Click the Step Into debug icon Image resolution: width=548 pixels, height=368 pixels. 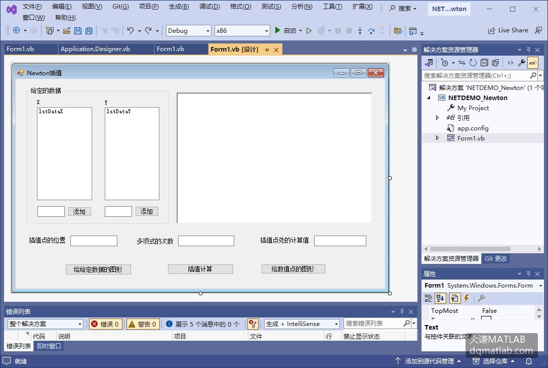tap(360, 31)
